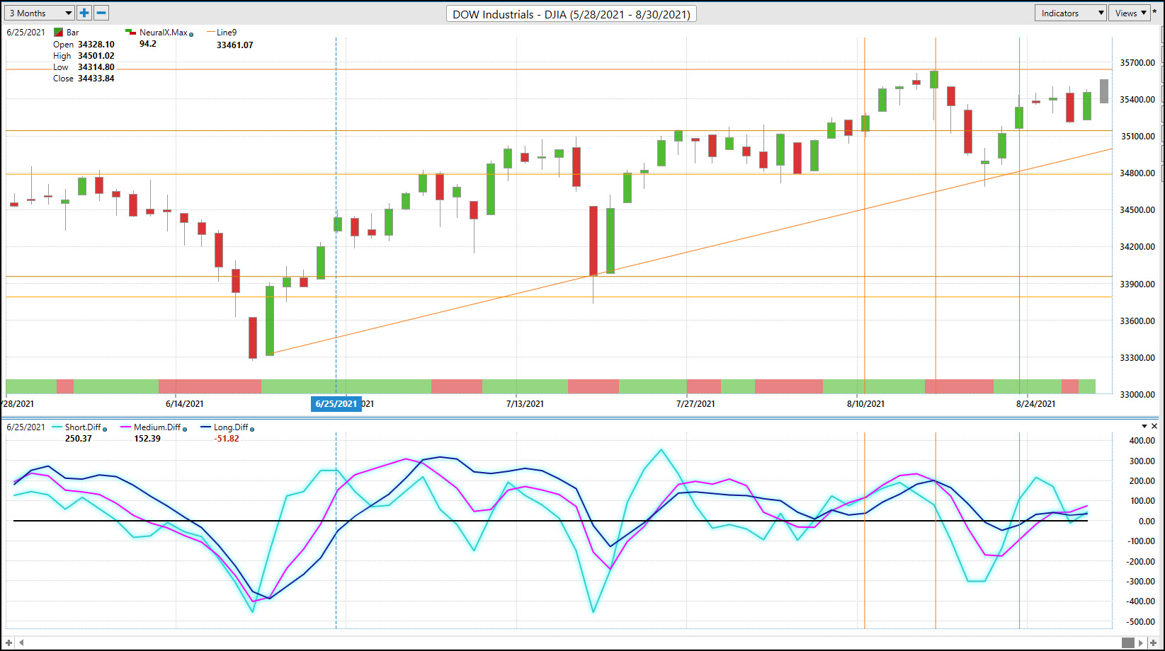Click the 7/13/2021 date axis label

(525, 403)
